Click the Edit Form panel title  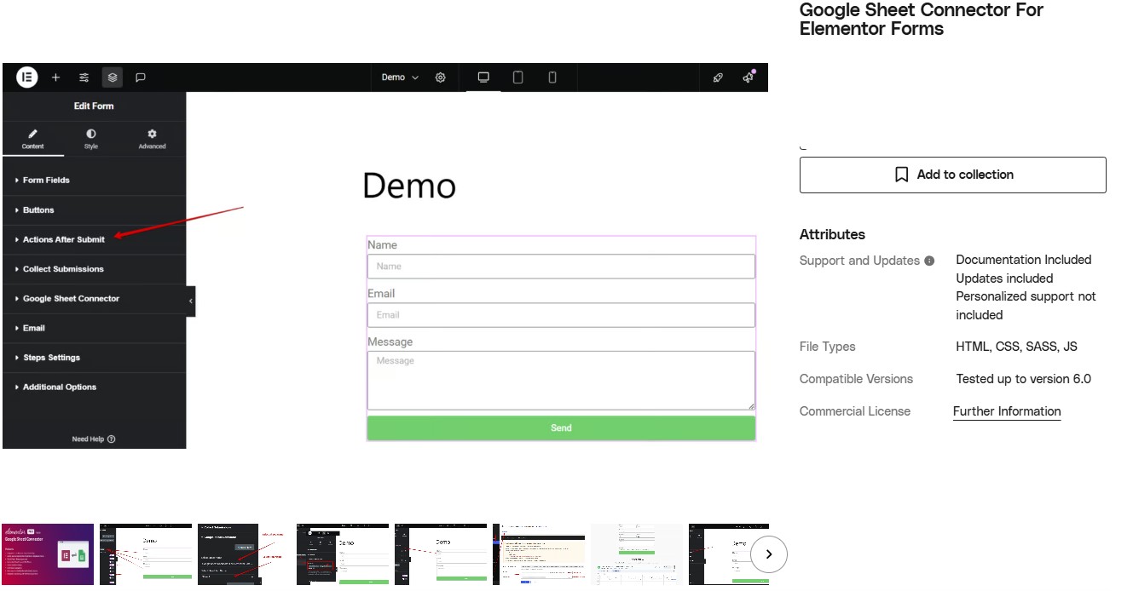(94, 106)
